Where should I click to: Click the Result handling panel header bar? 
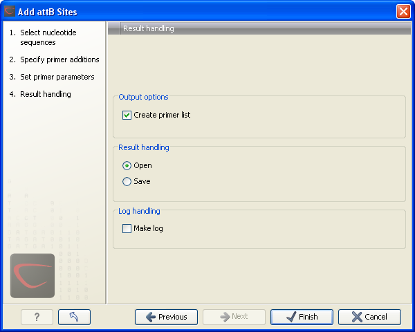(260, 28)
